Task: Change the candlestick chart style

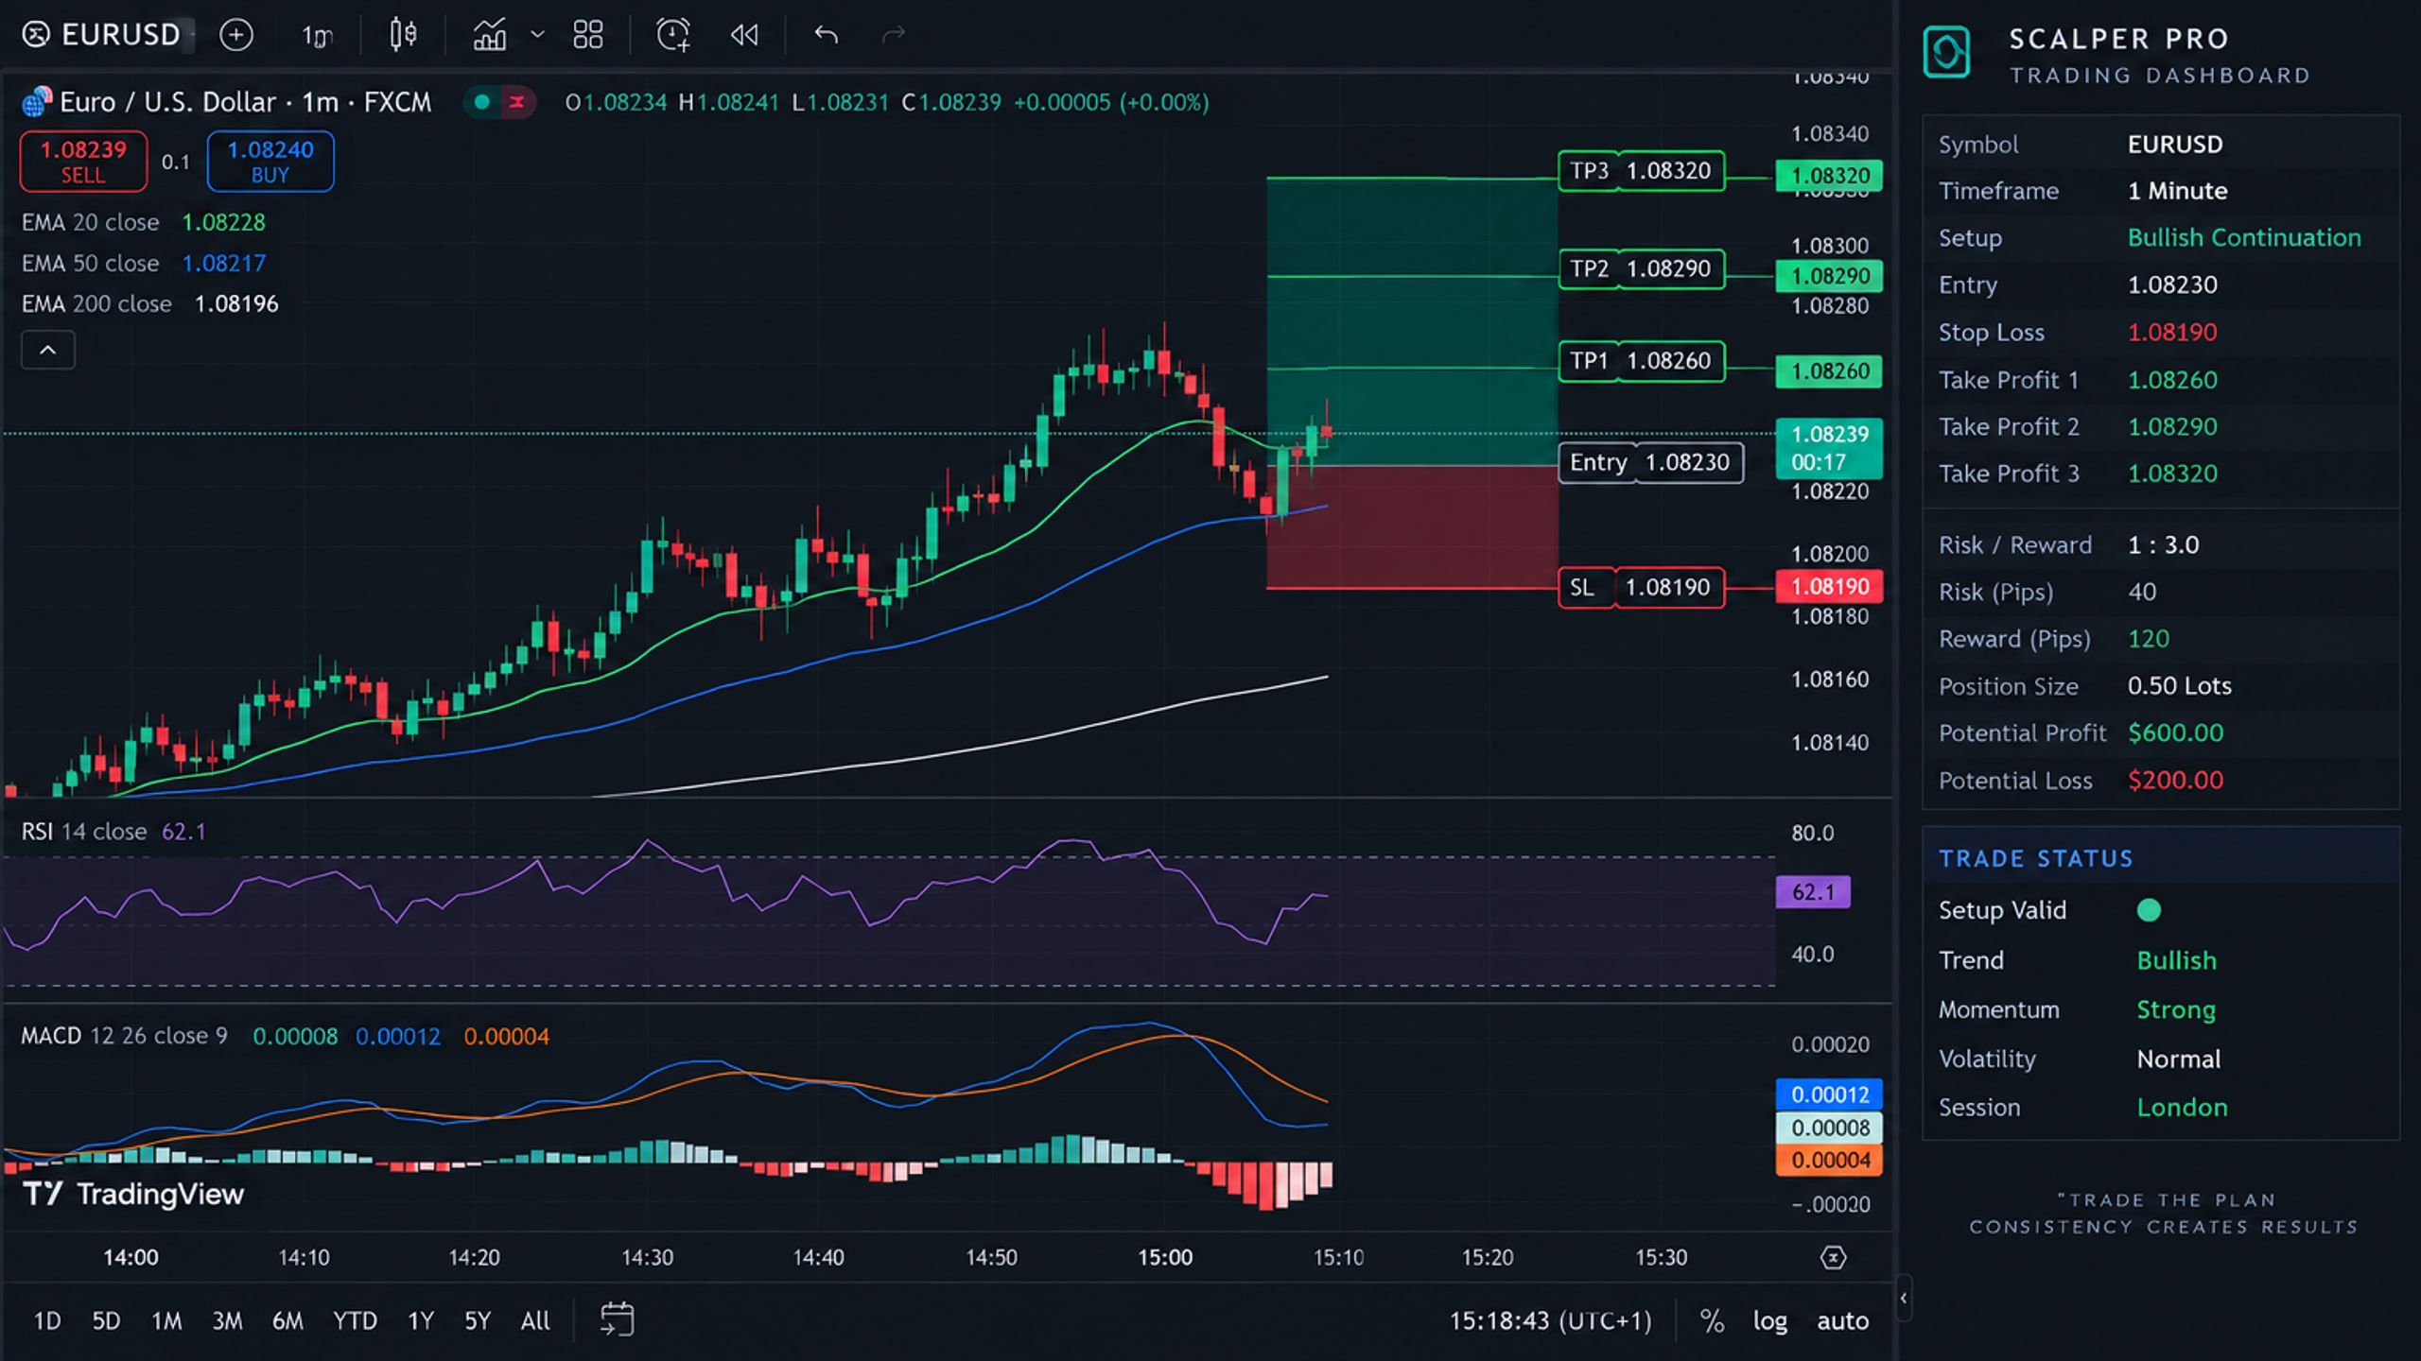Action: [404, 35]
